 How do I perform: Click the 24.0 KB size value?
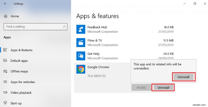[x=168, y=54]
